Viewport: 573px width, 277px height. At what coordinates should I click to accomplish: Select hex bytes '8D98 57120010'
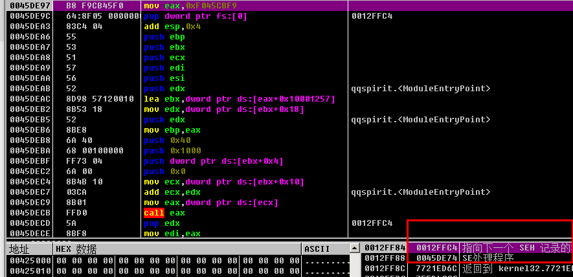[x=100, y=99]
